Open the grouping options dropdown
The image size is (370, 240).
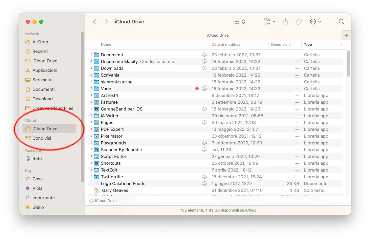(269, 21)
